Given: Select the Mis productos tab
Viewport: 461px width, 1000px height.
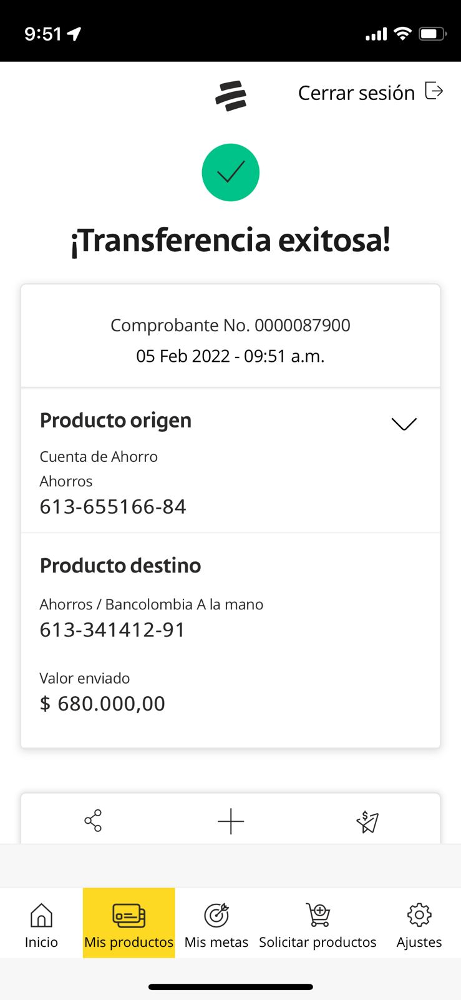Looking at the screenshot, I should click(129, 923).
